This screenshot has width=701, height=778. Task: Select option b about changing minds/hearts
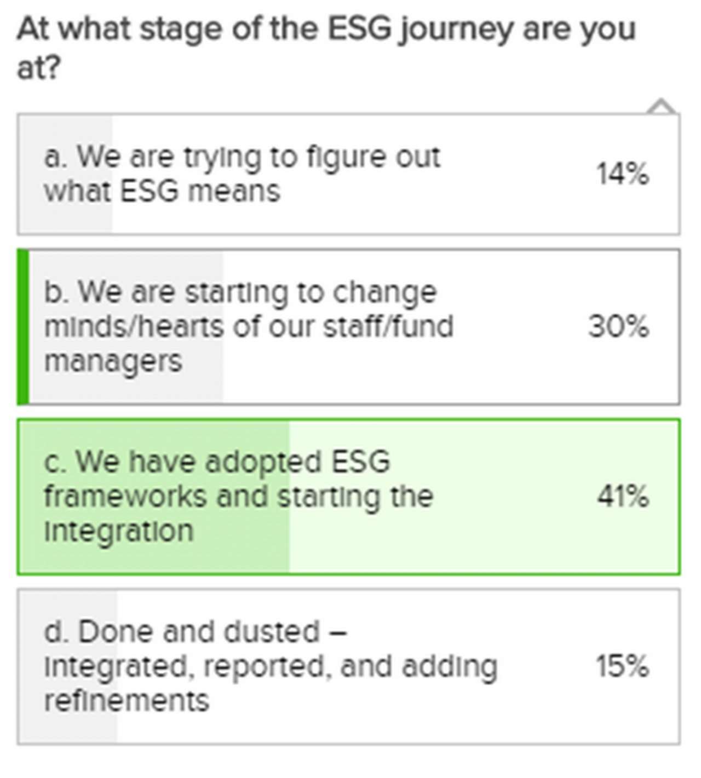pyautogui.click(x=349, y=327)
